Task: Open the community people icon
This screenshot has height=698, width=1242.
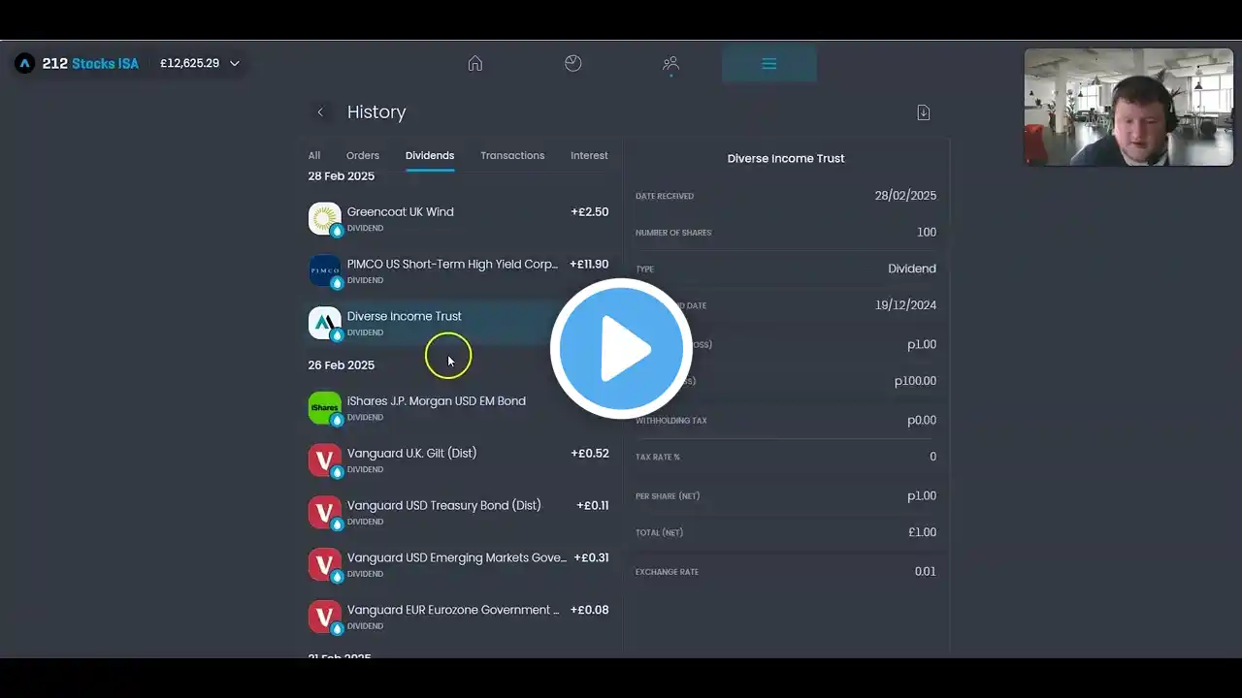Action: pyautogui.click(x=670, y=64)
